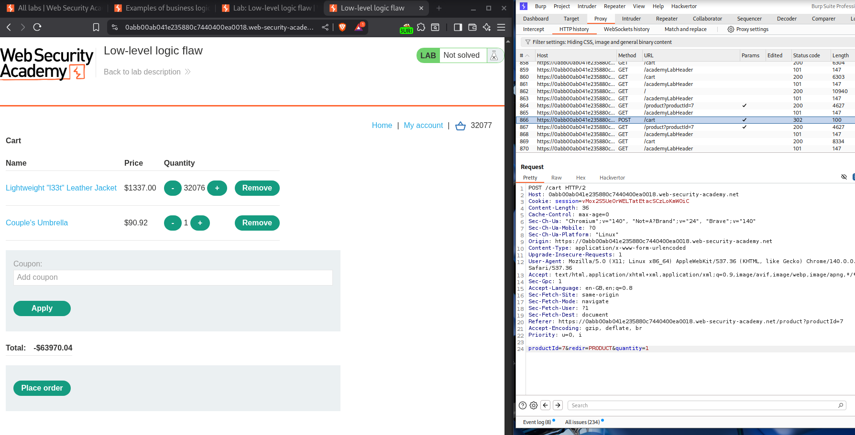Click the Add coupon input field
855x435 pixels.
coord(173,277)
